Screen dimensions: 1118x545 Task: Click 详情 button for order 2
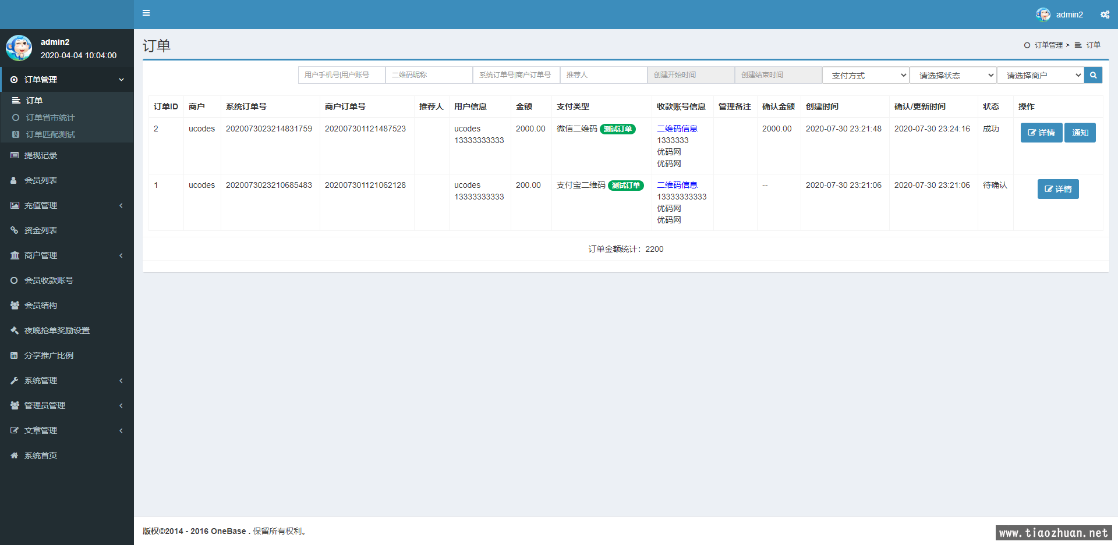coord(1041,133)
